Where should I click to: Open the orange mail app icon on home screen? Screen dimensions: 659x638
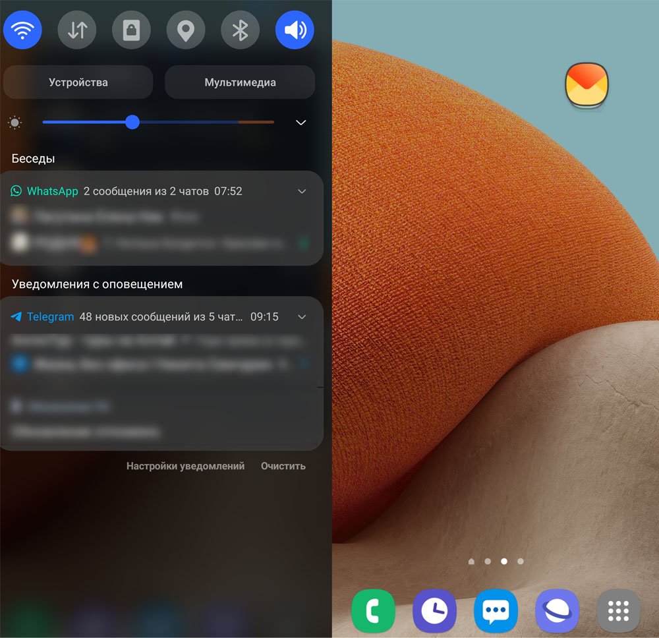587,85
